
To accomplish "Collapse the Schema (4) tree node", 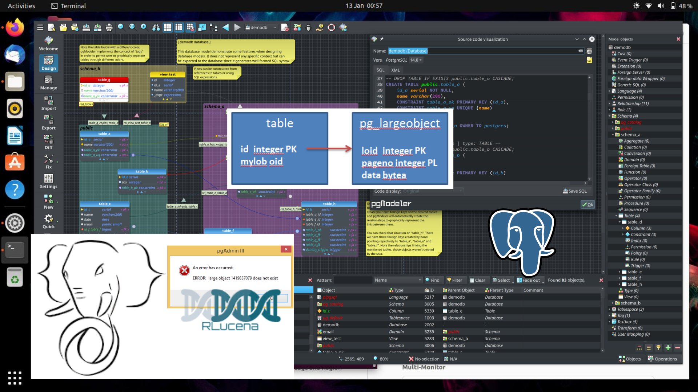I will pyautogui.click(x=610, y=116).
